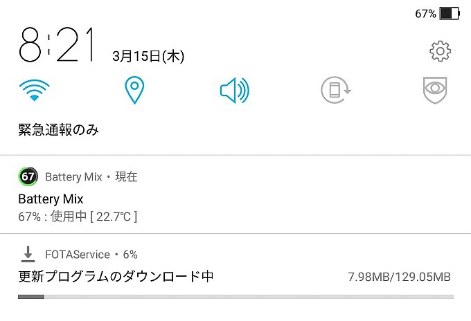Toggle the location pin quick setting

(134, 90)
